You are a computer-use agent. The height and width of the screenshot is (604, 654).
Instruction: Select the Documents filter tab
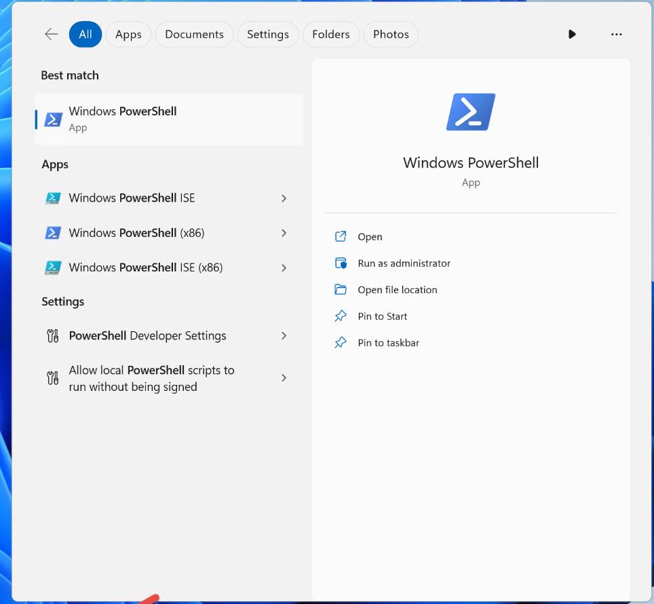pyautogui.click(x=194, y=35)
